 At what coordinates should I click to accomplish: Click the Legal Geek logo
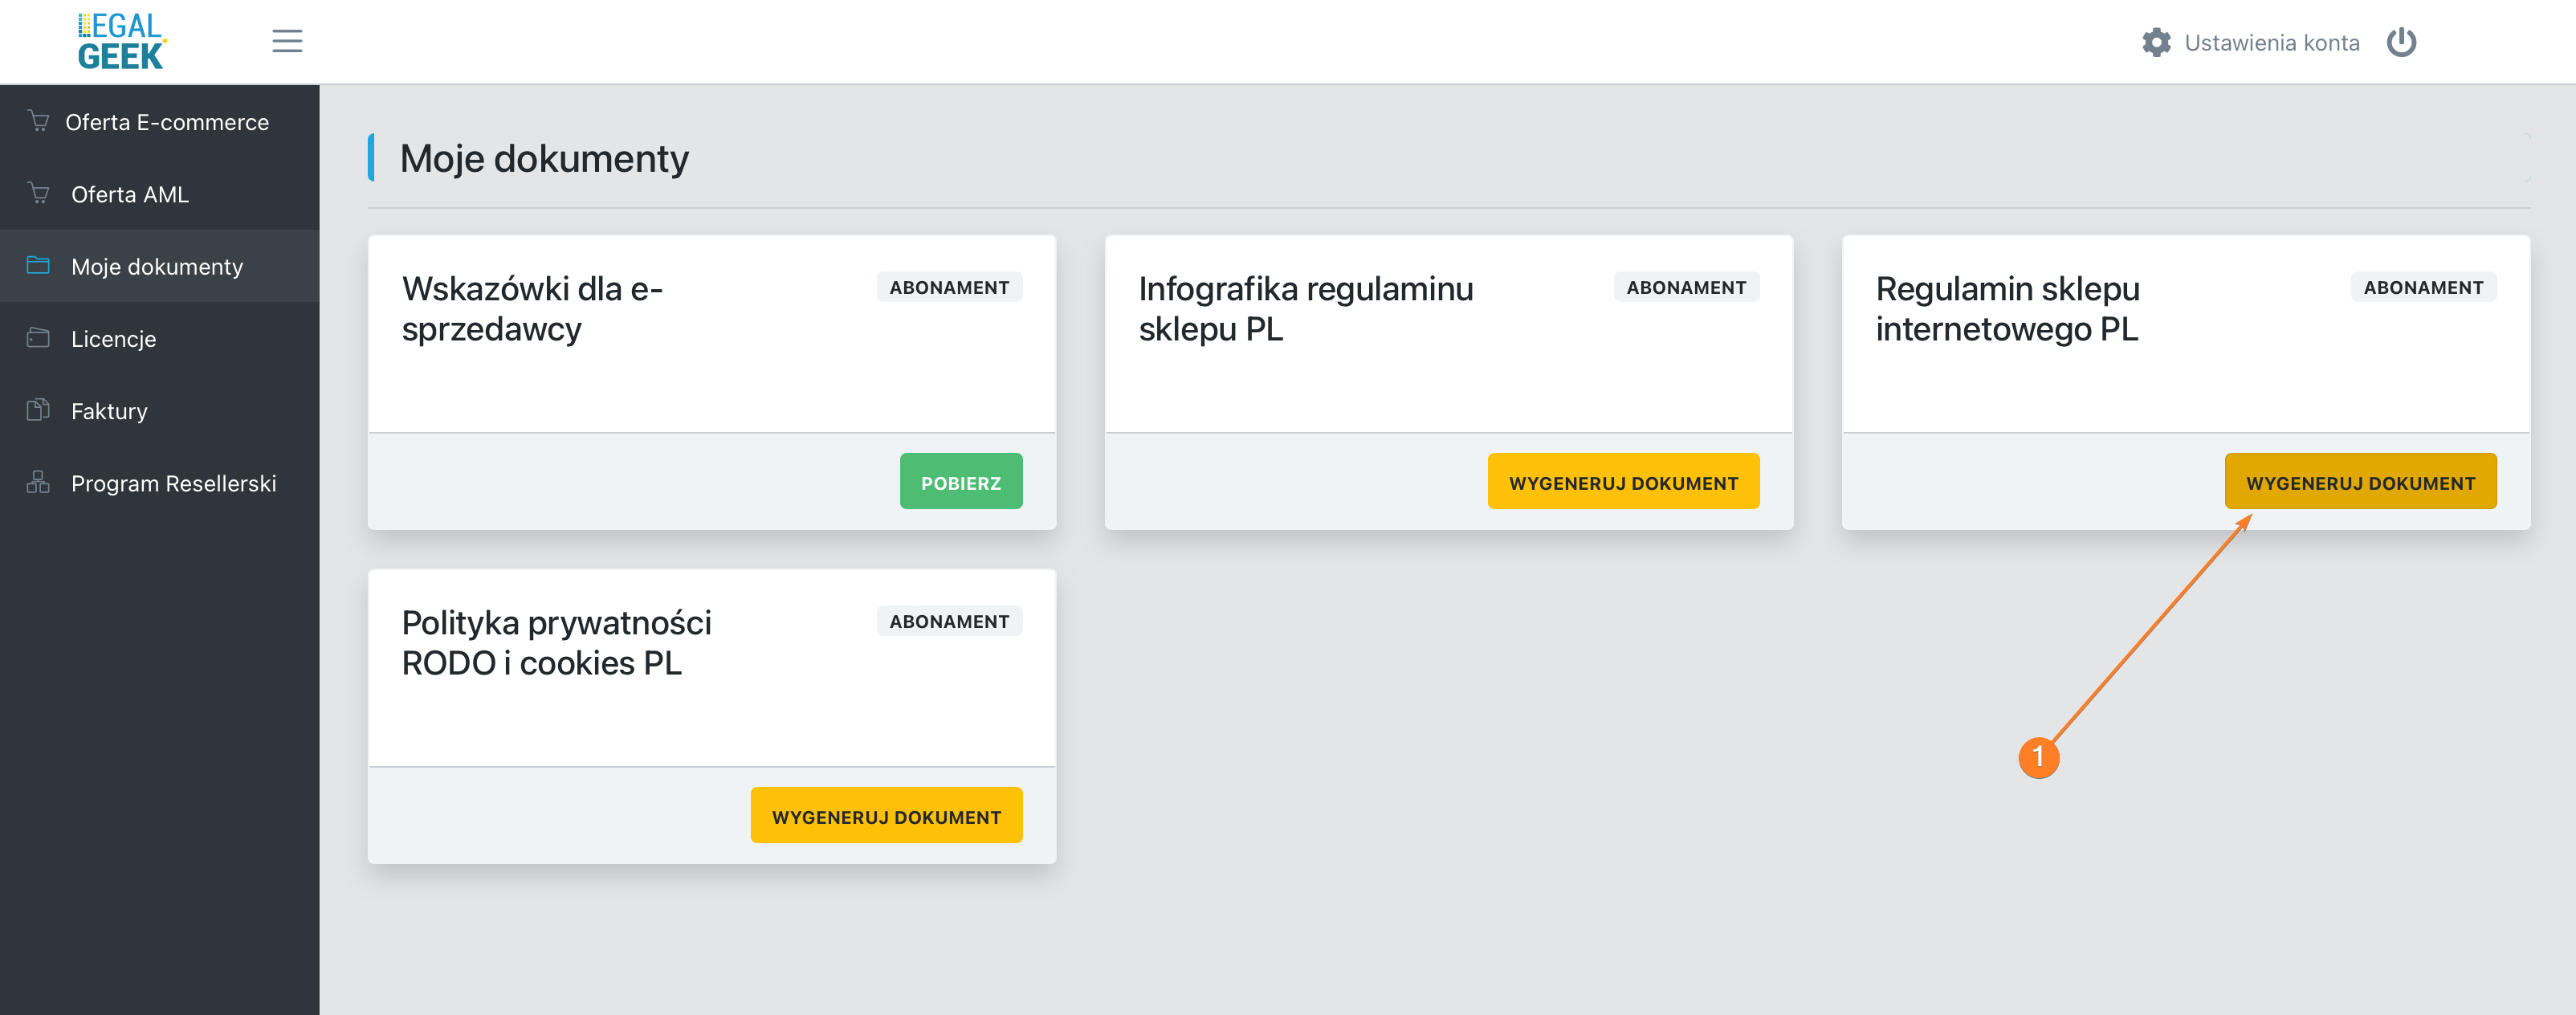[x=121, y=41]
